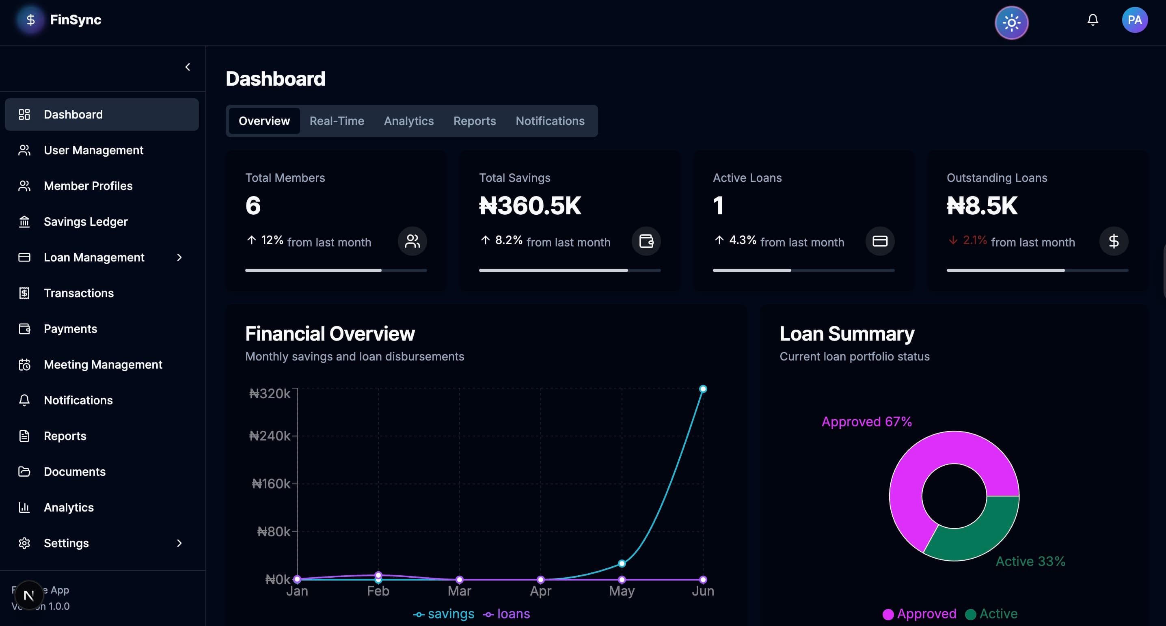
Task: Open the PA profile avatar
Action: [1135, 20]
